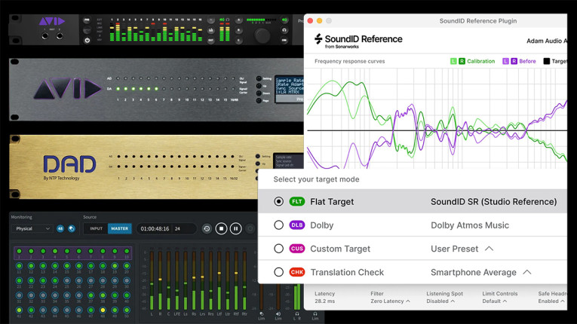Click the A monitor button on Avid interface
The height and width of the screenshot is (324, 577).
(x=239, y=20)
